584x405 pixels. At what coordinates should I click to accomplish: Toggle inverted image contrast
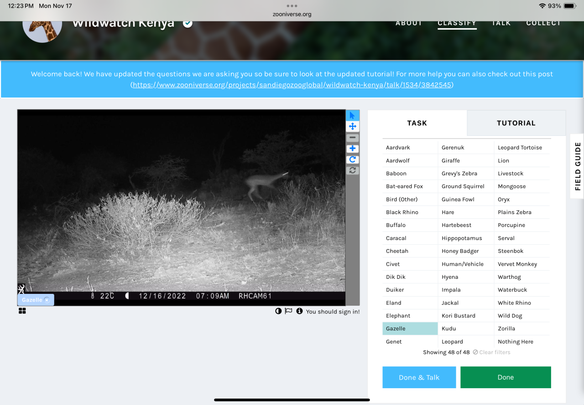click(x=278, y=311)
